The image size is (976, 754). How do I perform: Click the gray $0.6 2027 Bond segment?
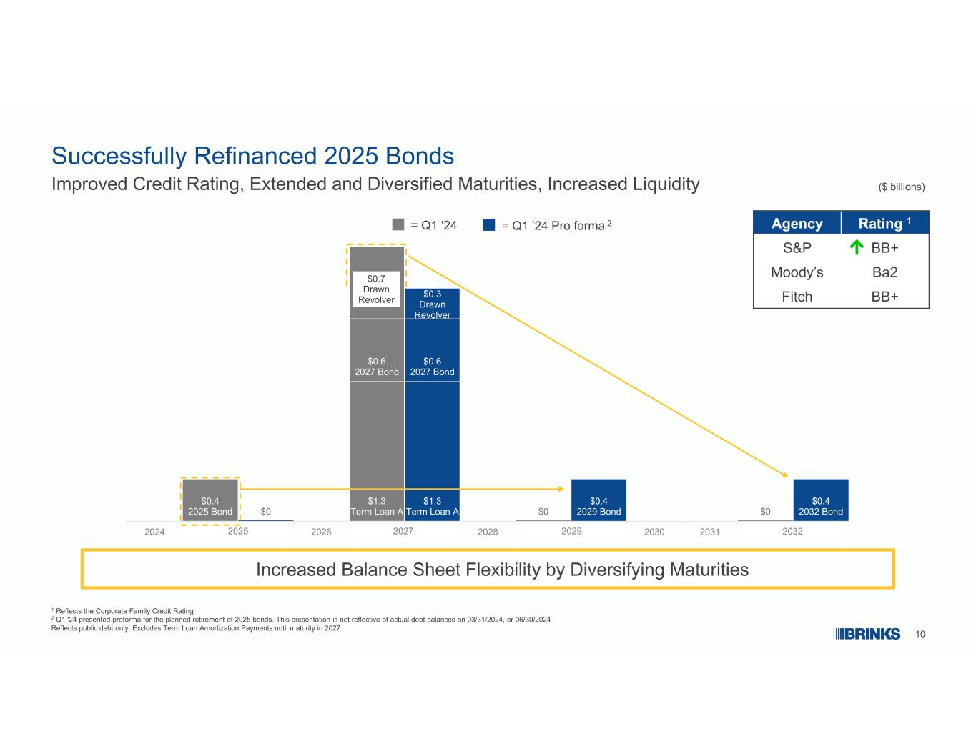pos(377,350)
